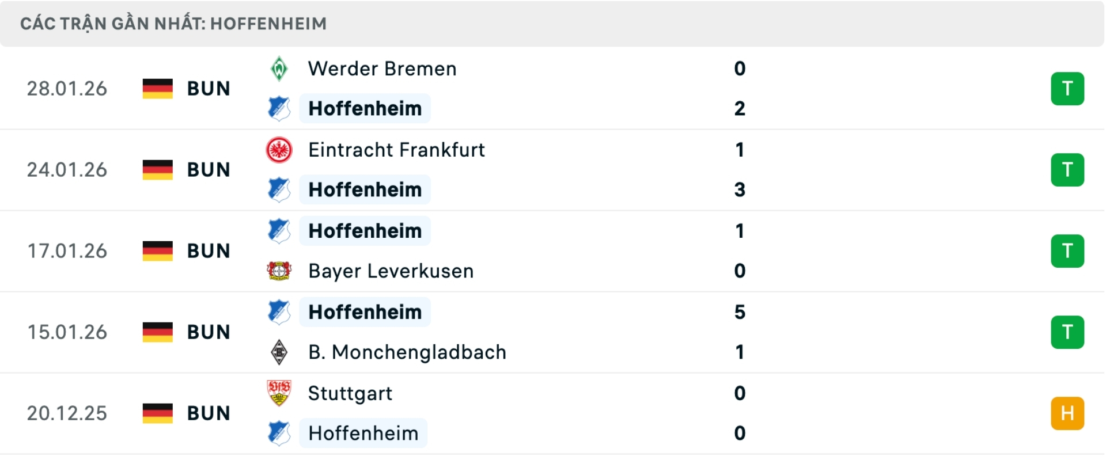
Task: Select the highlighted Hoffenheim team name
Action: (x=364, y=109)
